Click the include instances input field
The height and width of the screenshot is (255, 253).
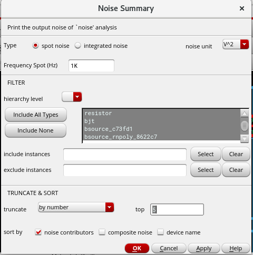pos(125,155)
